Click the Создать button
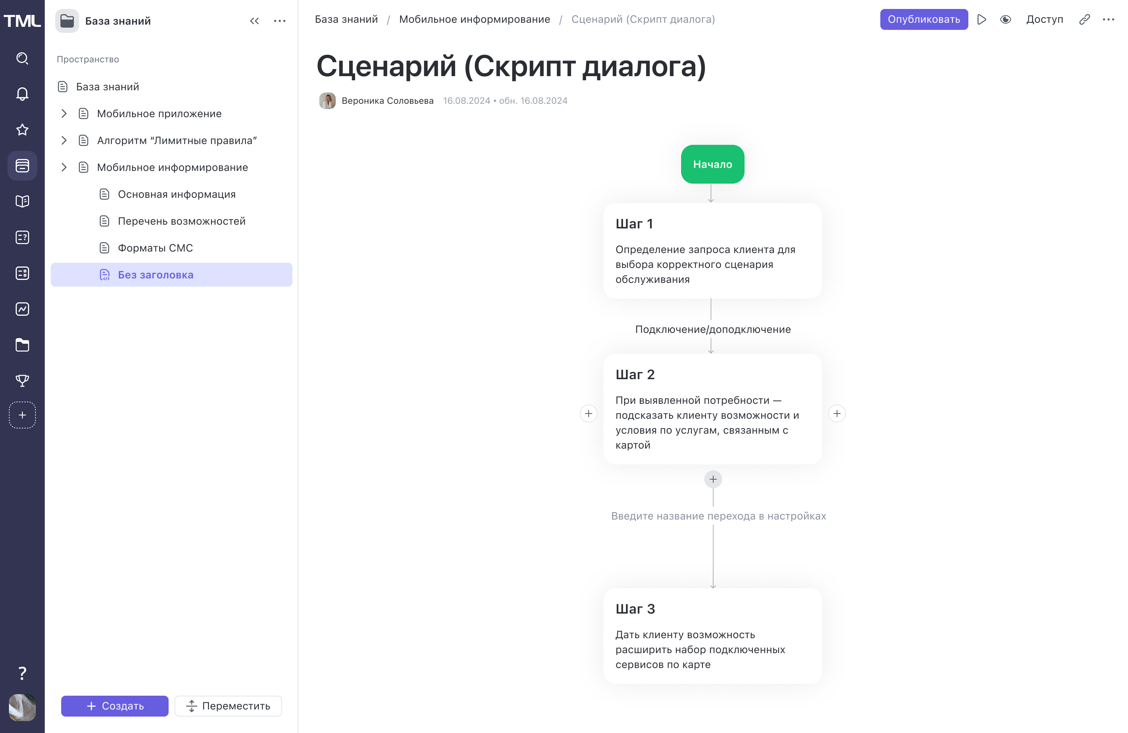Image resolution: width=1128 pixels, height=733 pixels. pyautogui.click(x=115, y=705)
